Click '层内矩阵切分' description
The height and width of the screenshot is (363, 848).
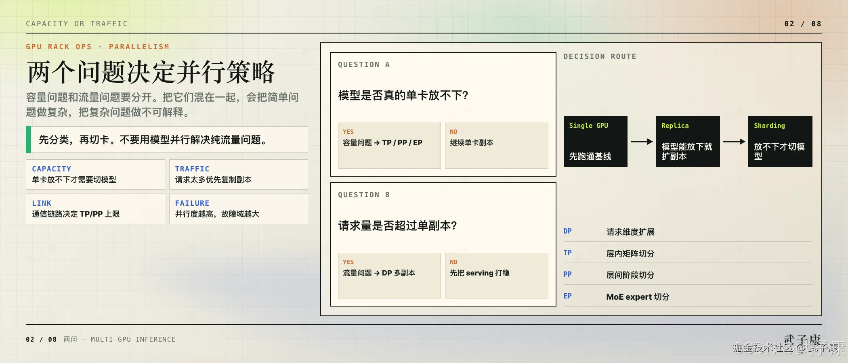click(x=630, y=254)
